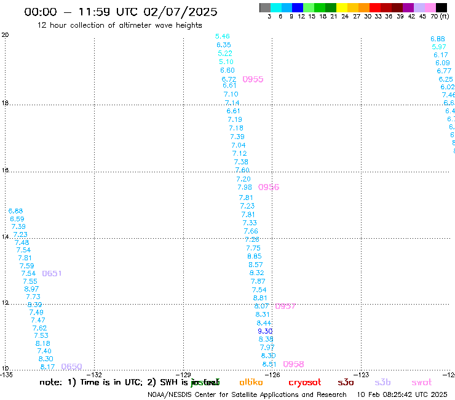
Task: Click the wave height value 5.46
Action: coord(223,36)
